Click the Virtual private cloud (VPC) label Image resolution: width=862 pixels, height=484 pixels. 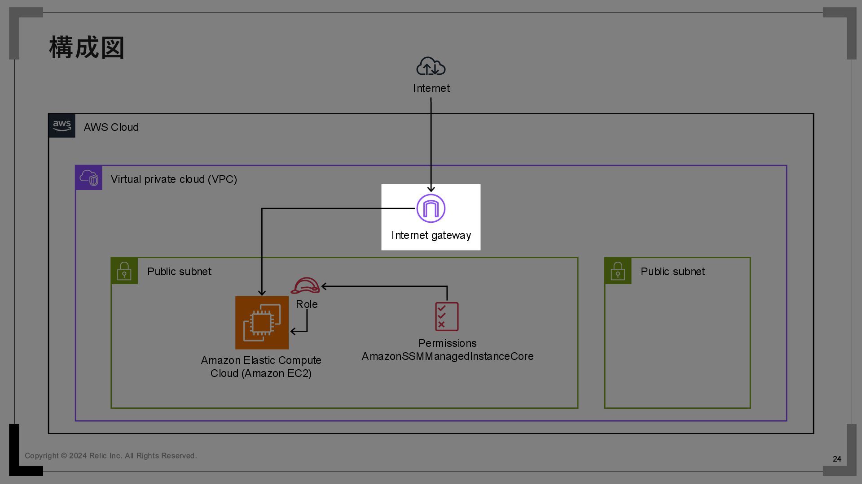pos(174,179)
